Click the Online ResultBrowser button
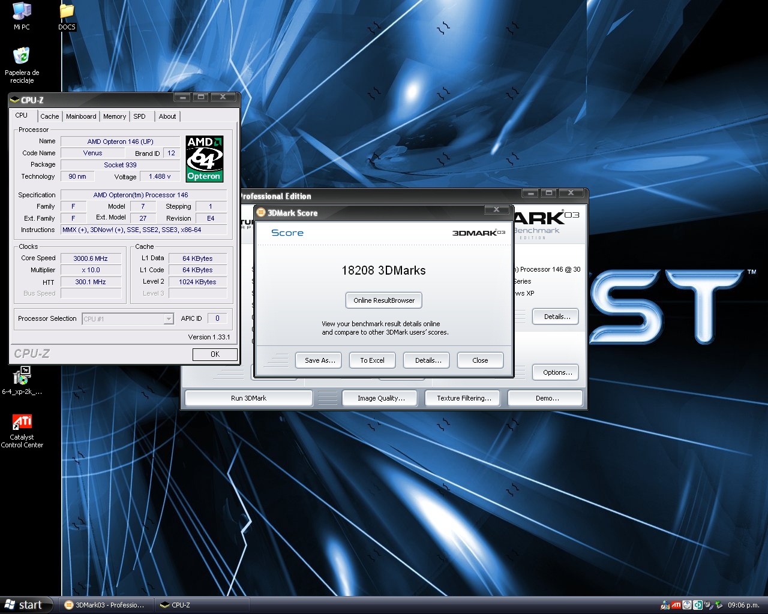The width and height of the screenshot is (768, 614). click(384, 300)
